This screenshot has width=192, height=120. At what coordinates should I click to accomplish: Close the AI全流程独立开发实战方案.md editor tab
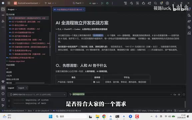tap(84, 9)
